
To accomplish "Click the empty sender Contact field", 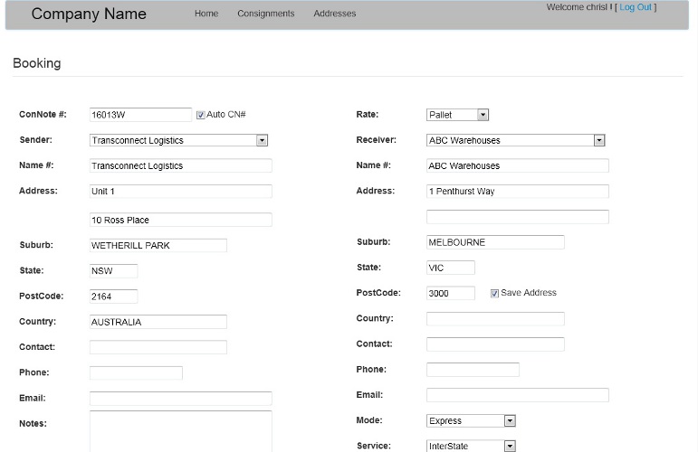I will click(158, 347).
